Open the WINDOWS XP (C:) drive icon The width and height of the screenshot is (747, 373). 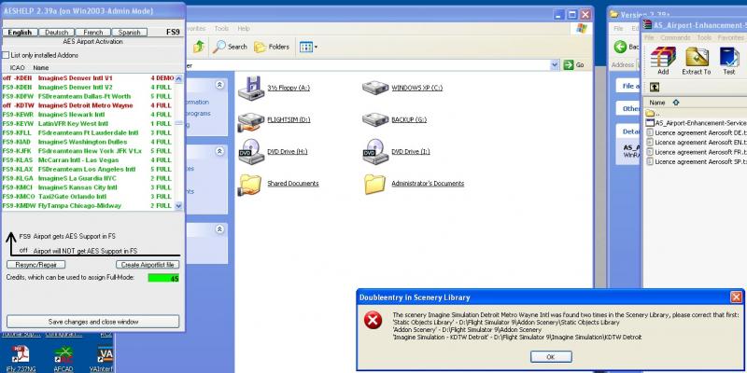coord(375,88)
